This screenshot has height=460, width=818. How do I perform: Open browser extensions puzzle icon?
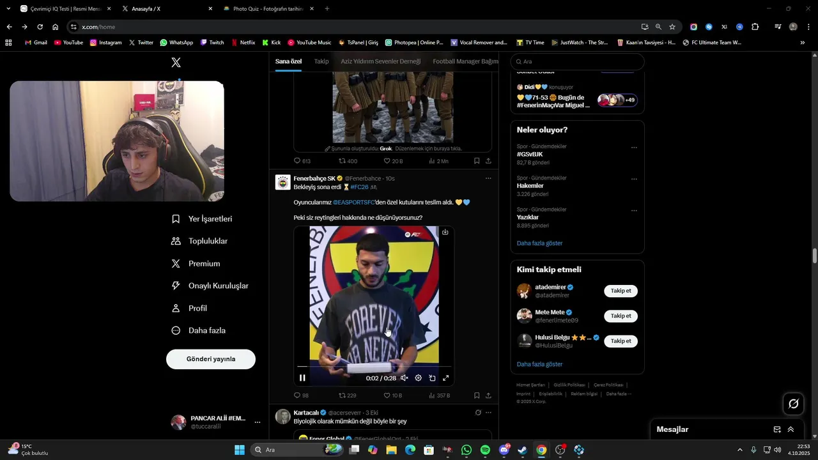755,27
